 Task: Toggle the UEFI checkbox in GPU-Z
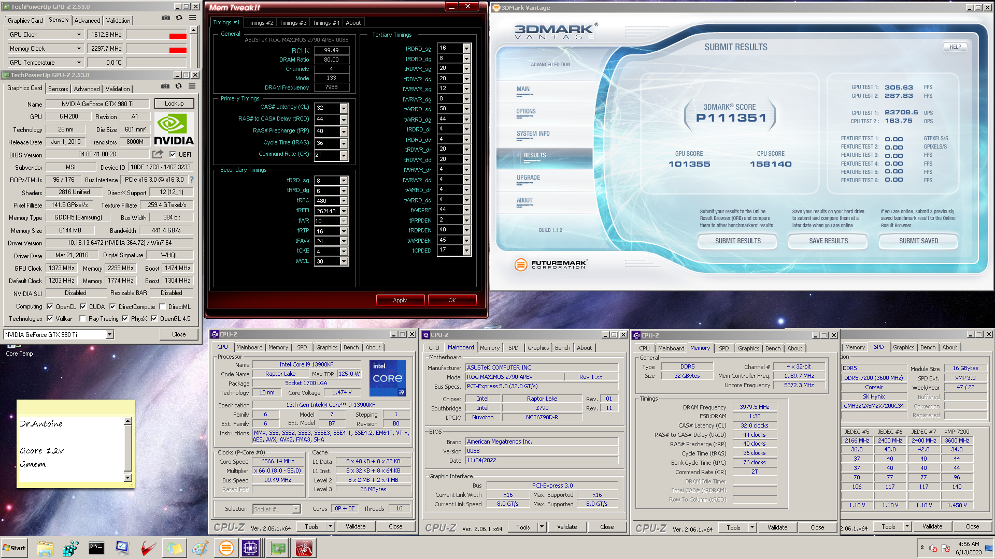coord(173,154)
